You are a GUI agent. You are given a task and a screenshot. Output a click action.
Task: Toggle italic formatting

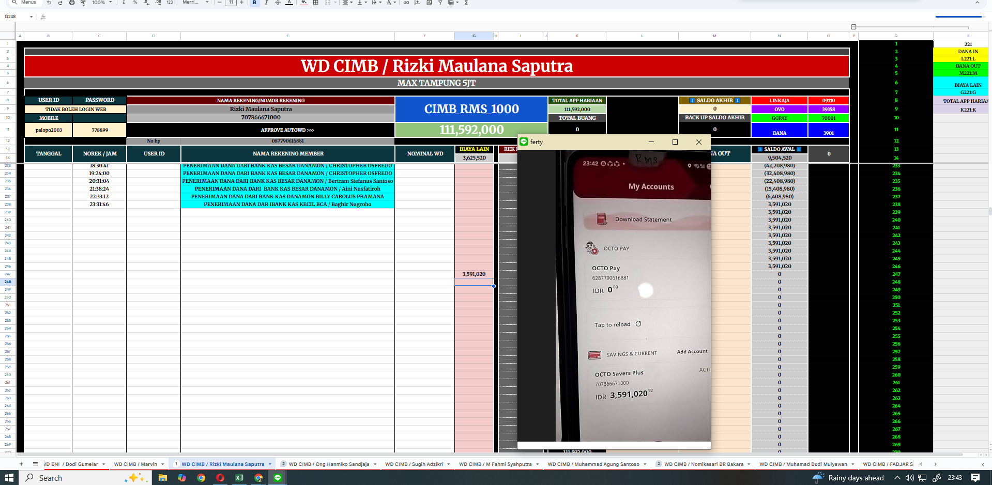click(266, 3)
